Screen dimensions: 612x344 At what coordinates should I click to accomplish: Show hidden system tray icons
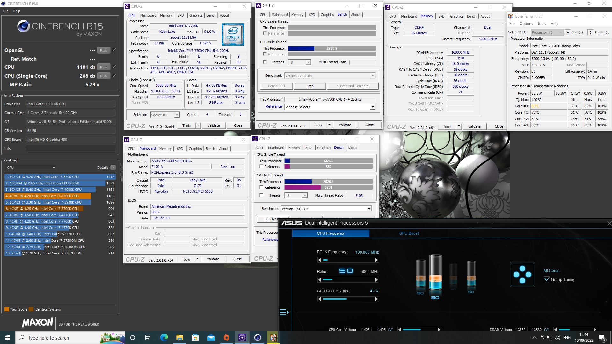534,338
